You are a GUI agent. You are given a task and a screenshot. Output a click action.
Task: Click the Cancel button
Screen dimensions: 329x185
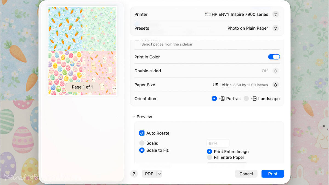(x=246, y=173)
